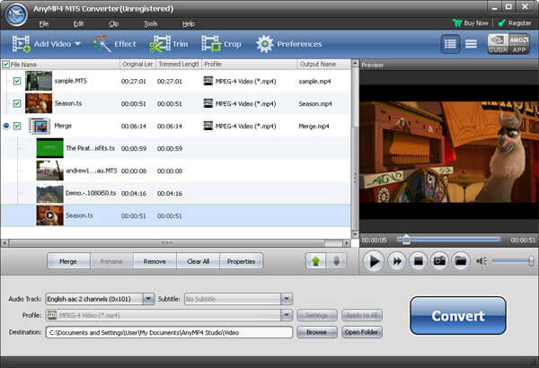Open the Subtitle dropdown
The width and height of the screenshot is (539, 368).
pos(287,299)
